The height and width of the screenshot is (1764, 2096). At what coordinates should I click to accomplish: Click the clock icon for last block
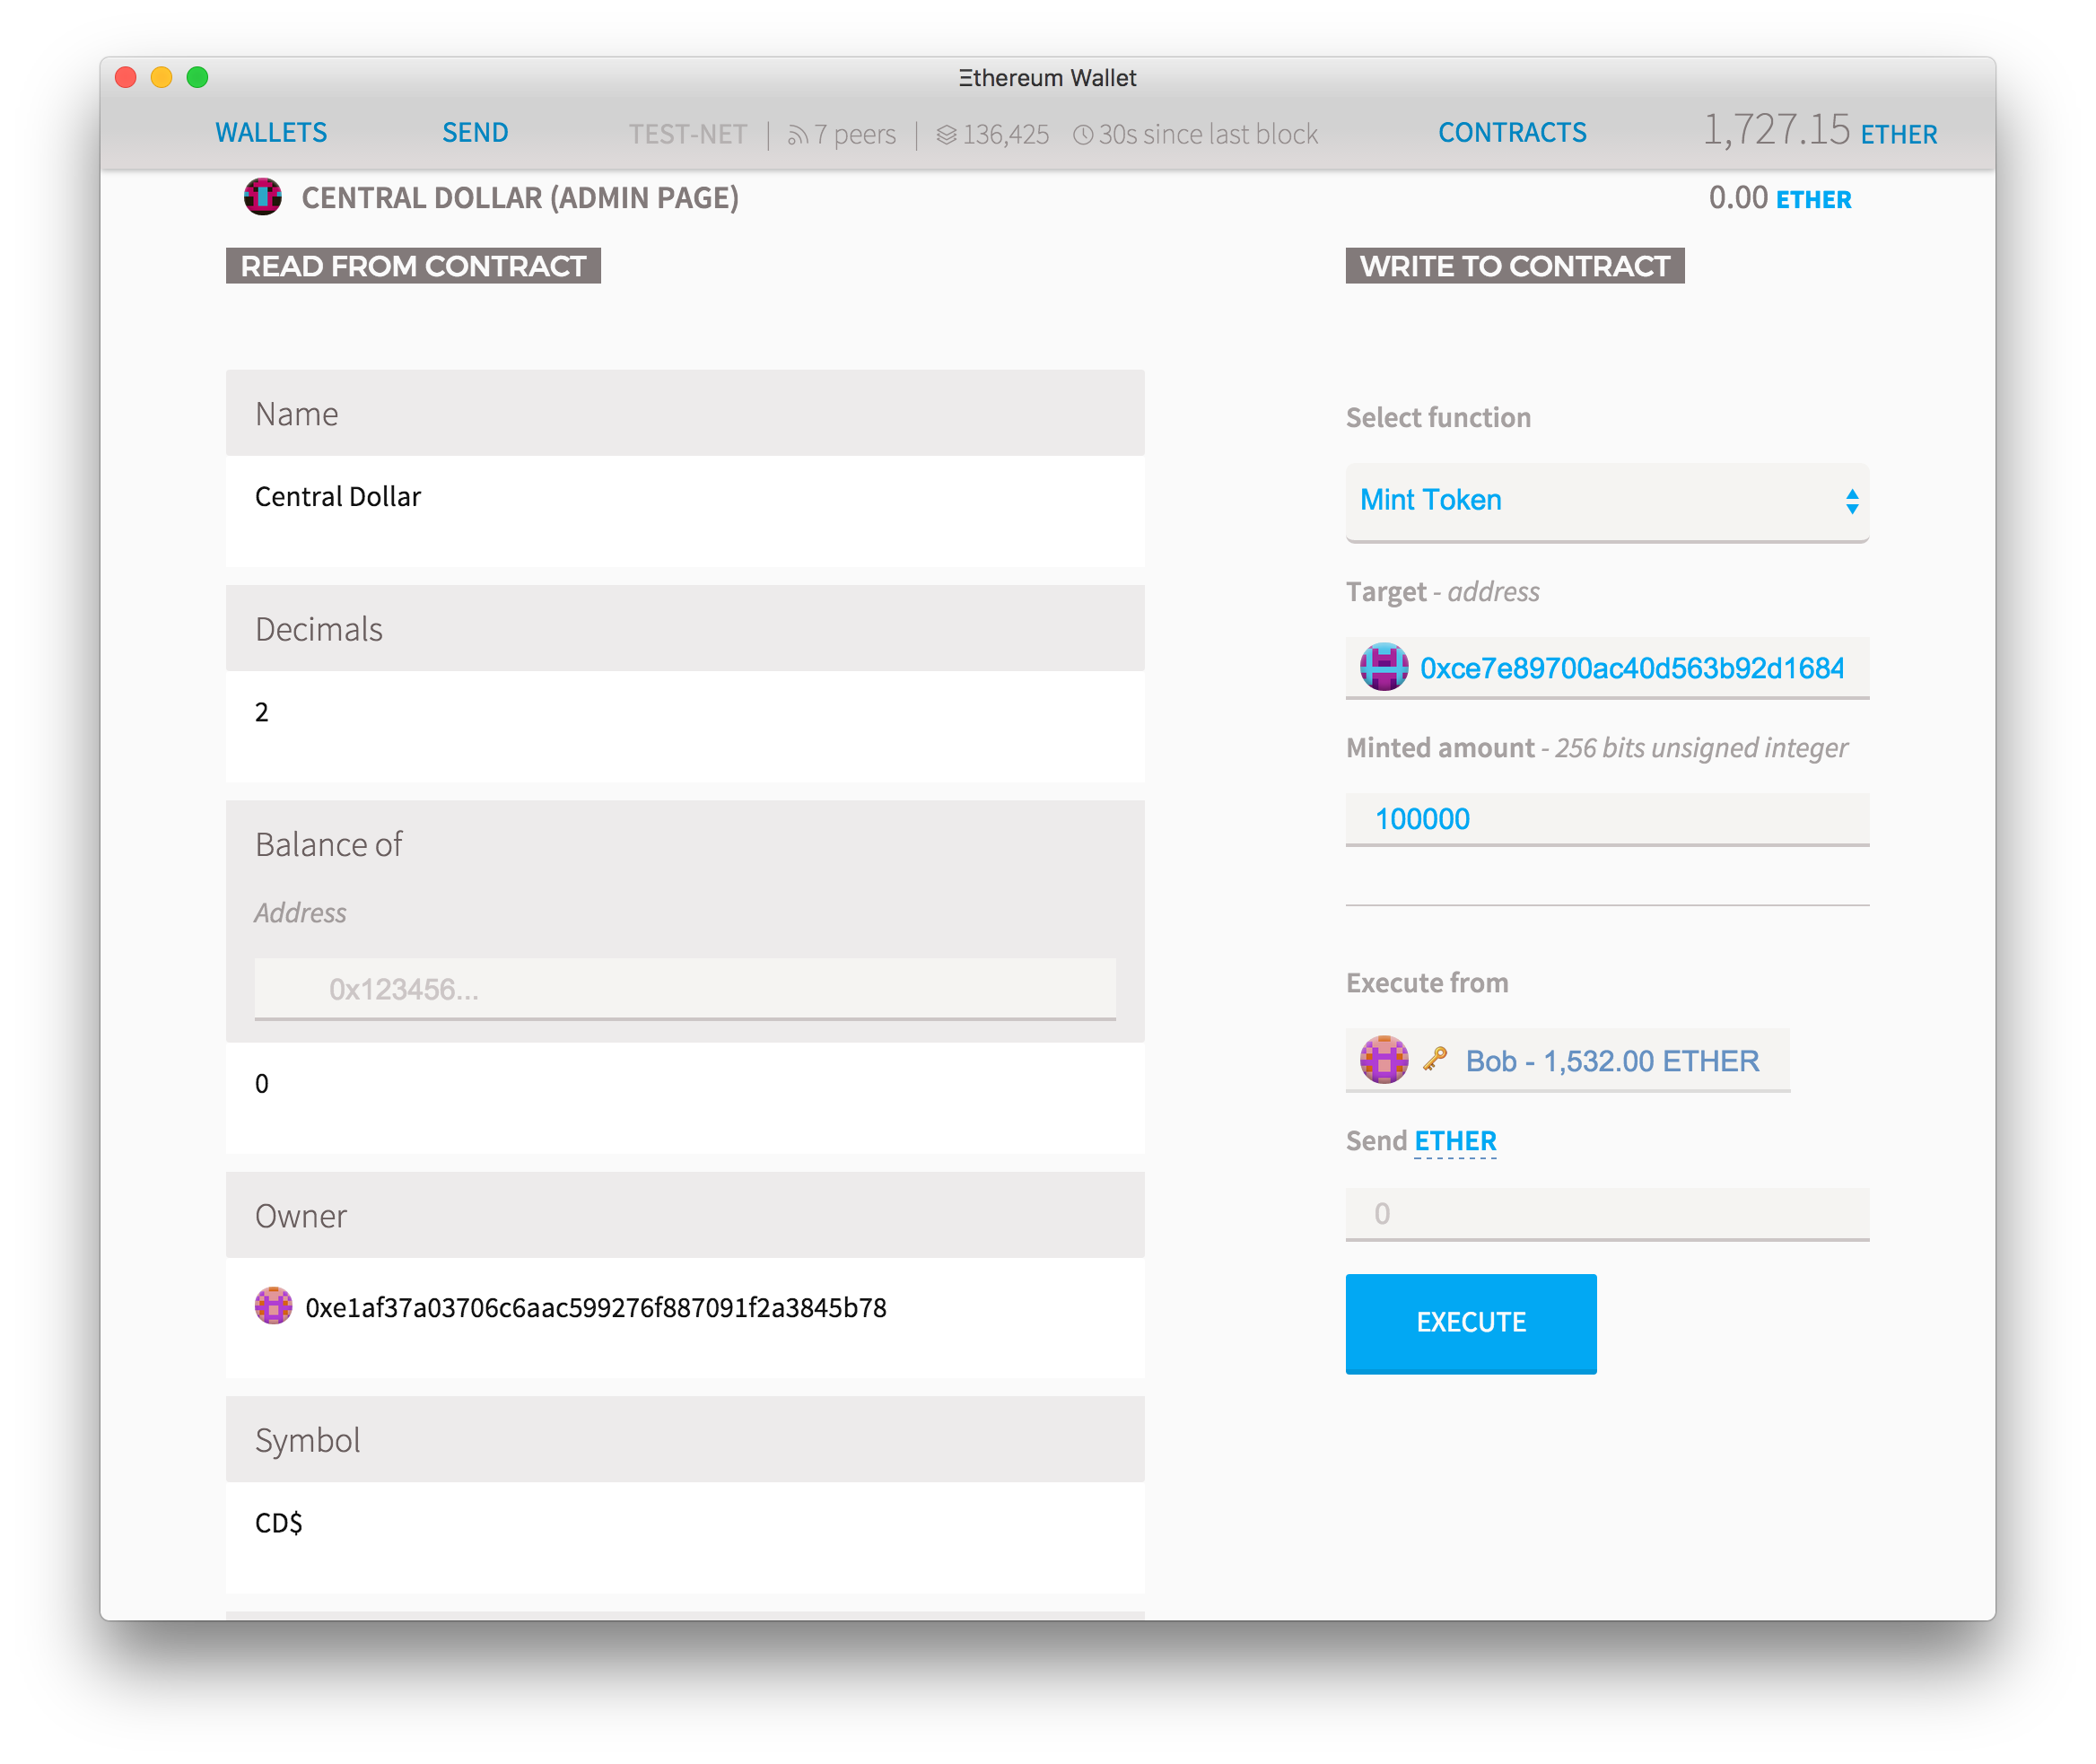(x=1082, y=134)
